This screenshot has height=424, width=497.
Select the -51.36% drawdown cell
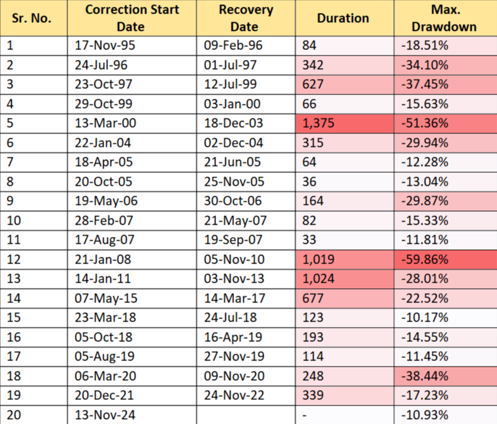pos(445,123)
